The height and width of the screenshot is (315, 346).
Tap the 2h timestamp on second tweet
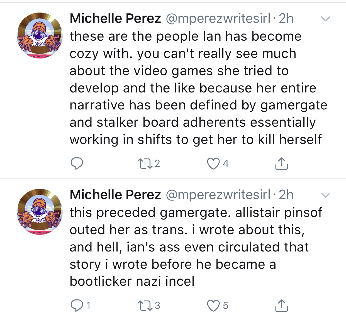pyautogui.click(x=286, y=194)
